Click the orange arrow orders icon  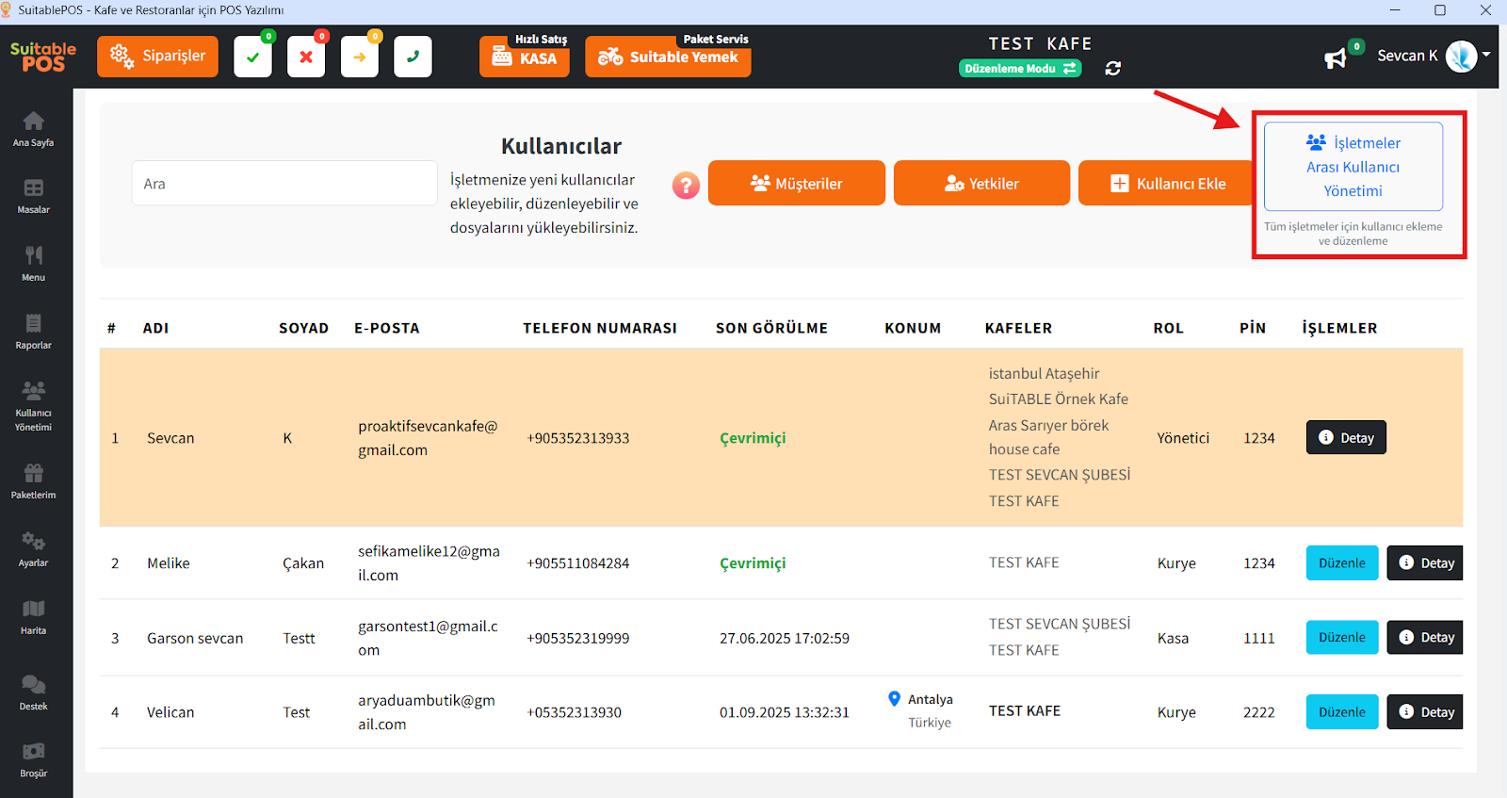point(359,57)
